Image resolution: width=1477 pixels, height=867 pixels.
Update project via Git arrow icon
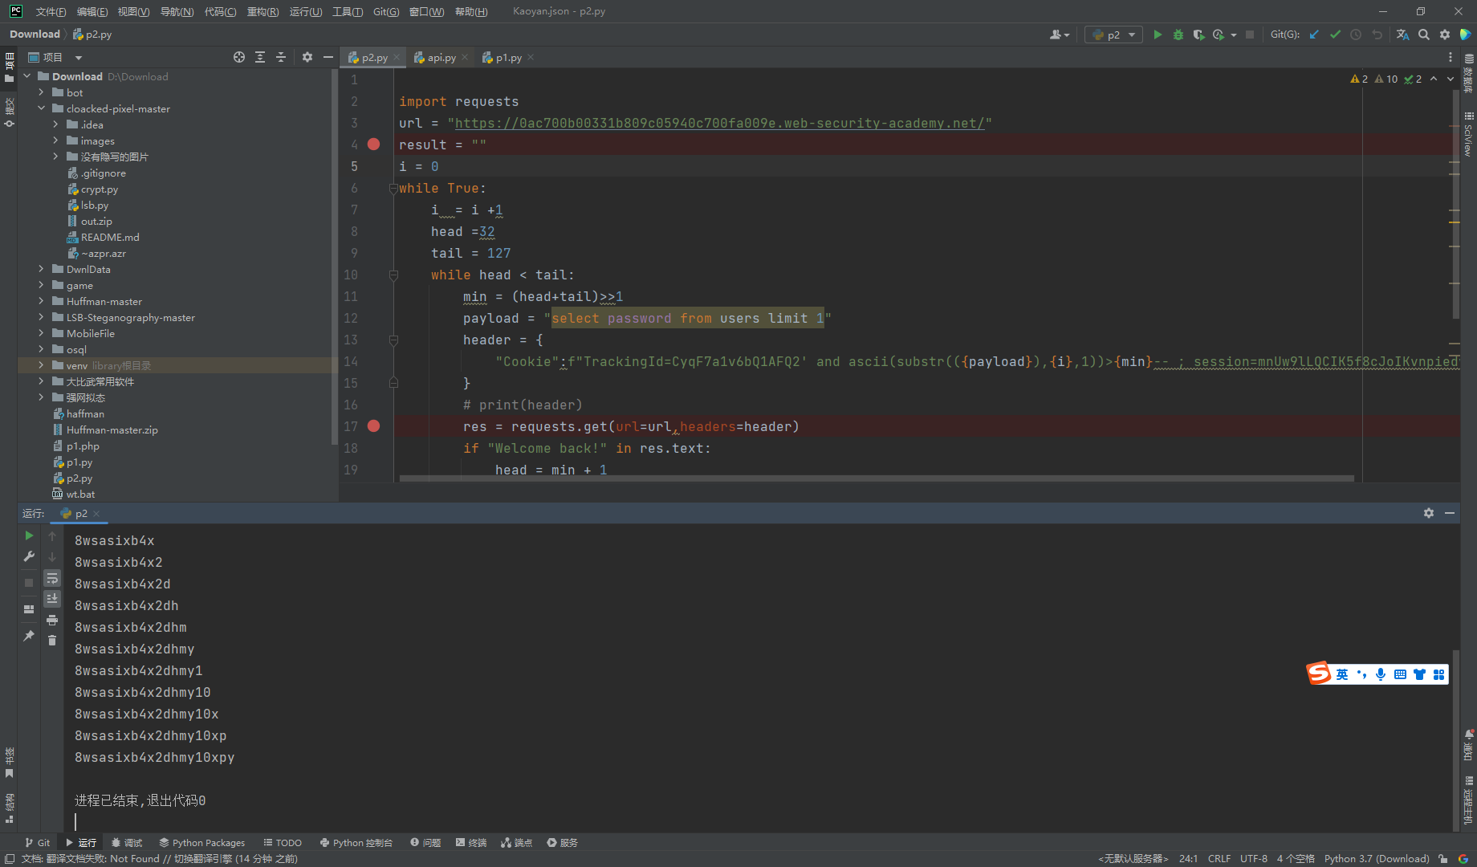point(1314,35)
